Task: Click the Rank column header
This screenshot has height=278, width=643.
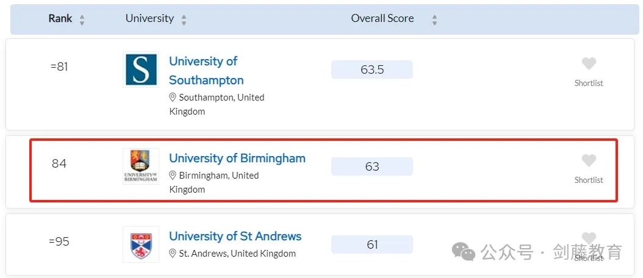Action: click(x=60, y=18)
